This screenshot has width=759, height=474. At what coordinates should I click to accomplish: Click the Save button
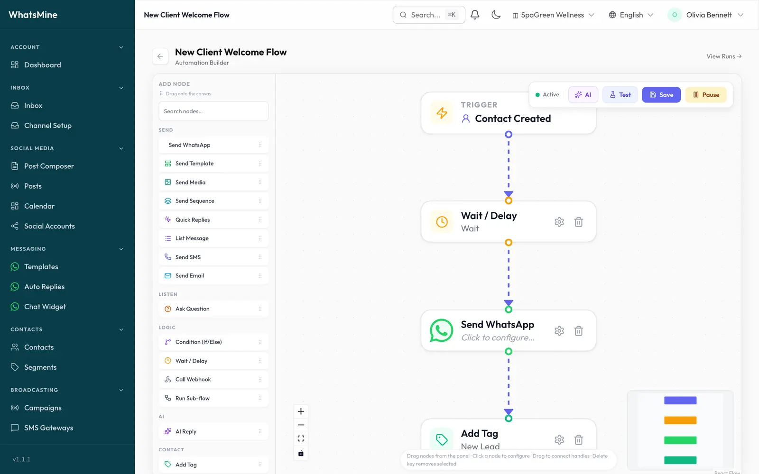[x=661, y=95]
